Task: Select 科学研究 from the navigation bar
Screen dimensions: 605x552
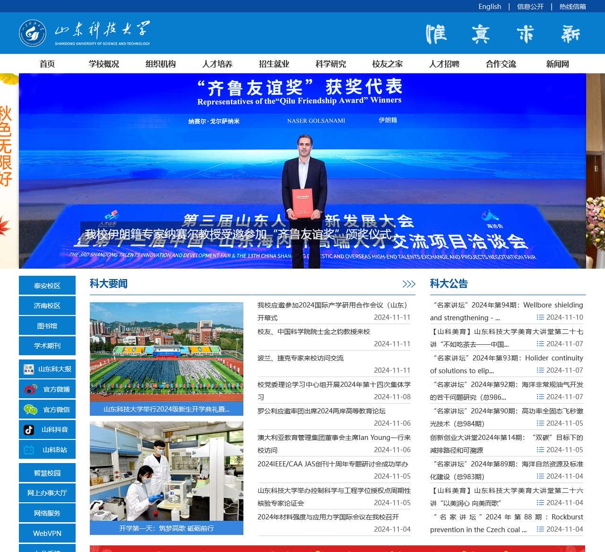Action: coord(331,64)
